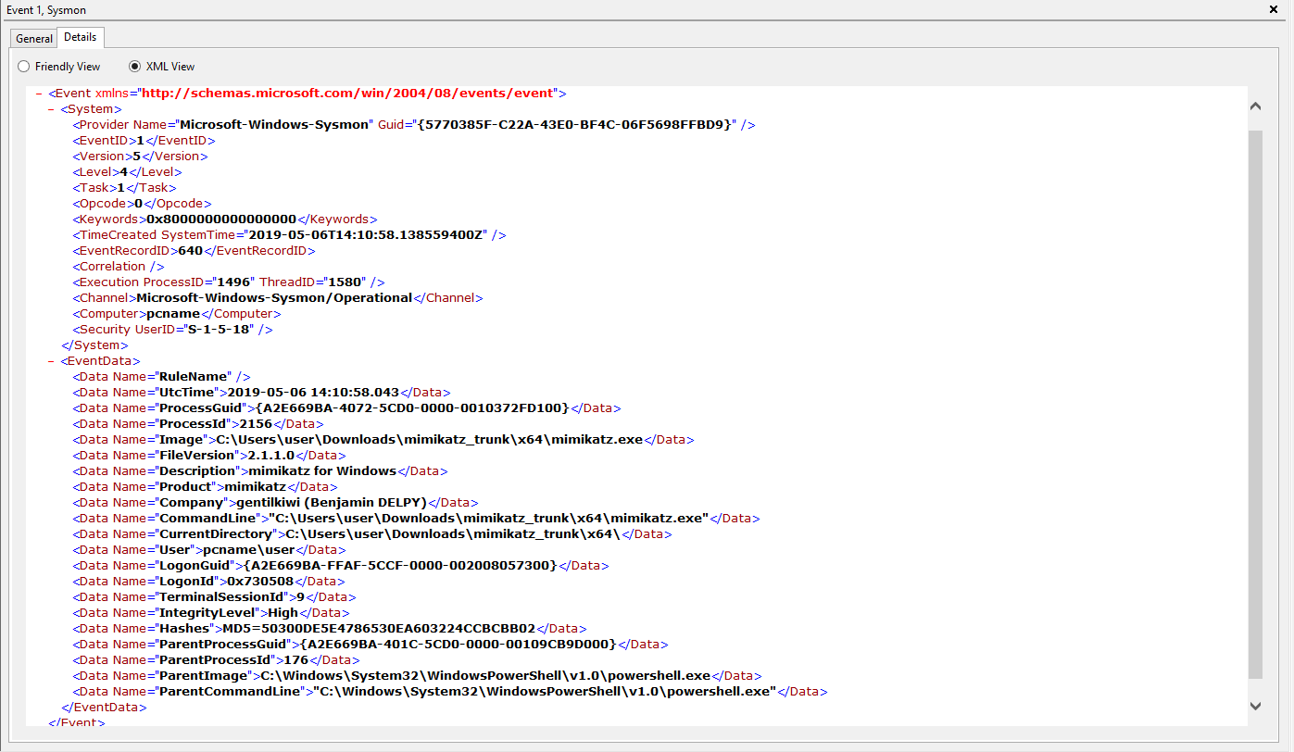
Task: Click the Image mimikatz.exe path line
Action: tap(383, 440)
